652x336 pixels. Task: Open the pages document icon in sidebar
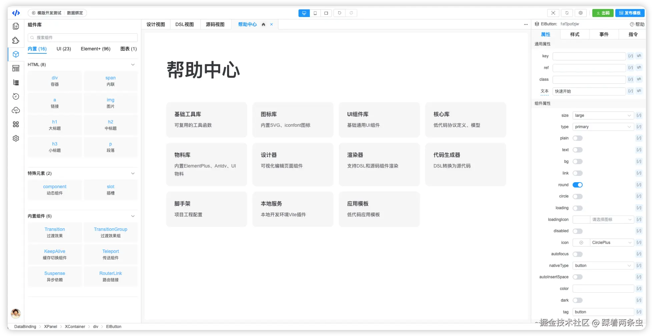[x=16, y=26]
